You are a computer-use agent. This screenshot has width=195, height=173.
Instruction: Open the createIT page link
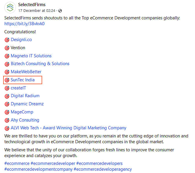click(18, 88)
